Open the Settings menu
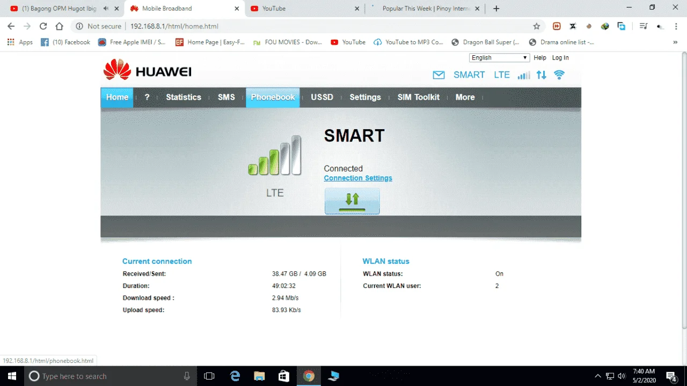This screenshot has height=386, width=687. [365, 97]
